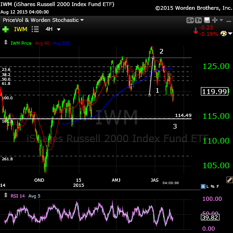Screen dimensions: 233x233
Task: Select the IWM Price legend label
Action: click(x=21, y=43)
